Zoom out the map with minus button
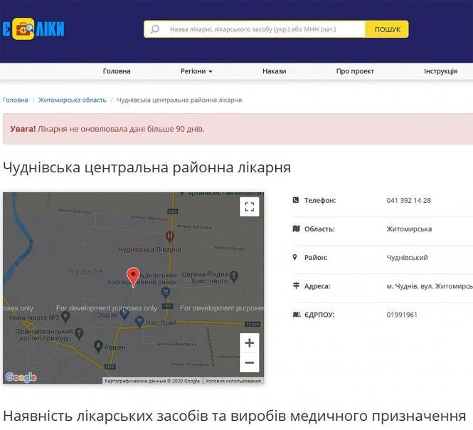 249,362
